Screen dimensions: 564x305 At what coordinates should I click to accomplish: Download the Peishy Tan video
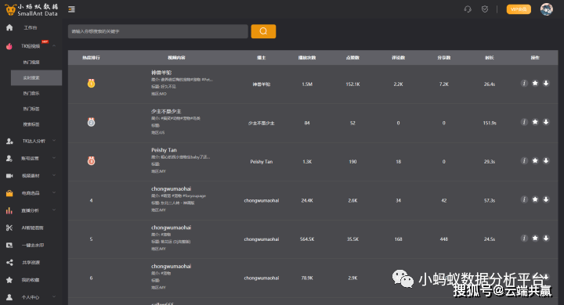[x=546, y=160]
